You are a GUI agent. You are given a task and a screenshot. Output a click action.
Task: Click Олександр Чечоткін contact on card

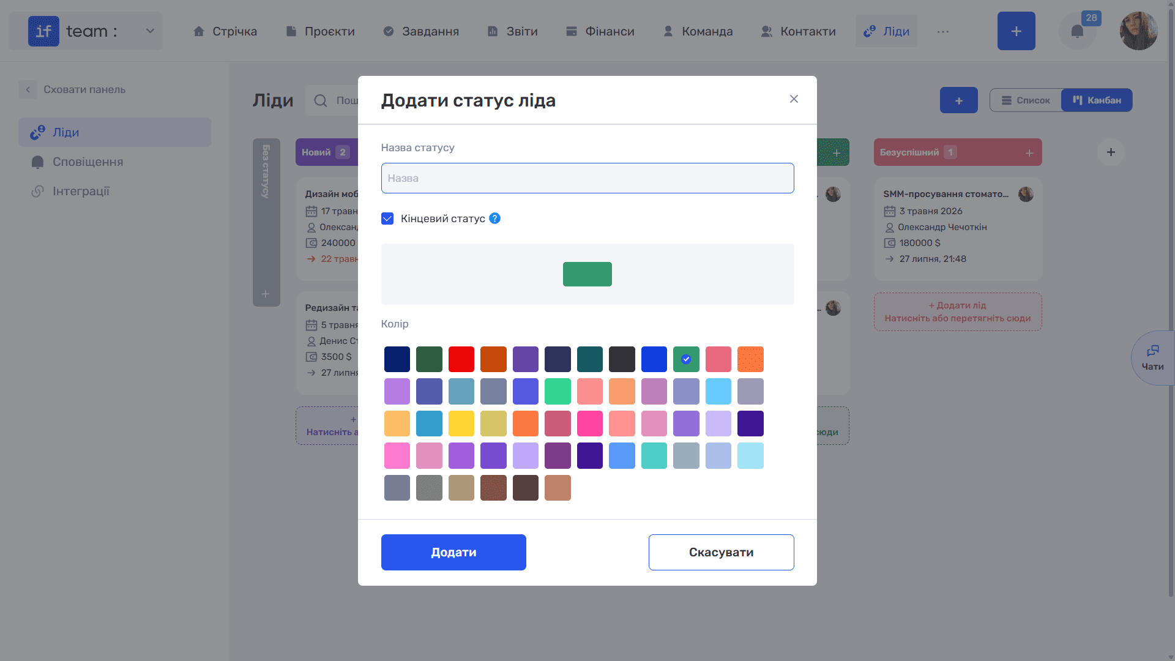click(942, 227)
